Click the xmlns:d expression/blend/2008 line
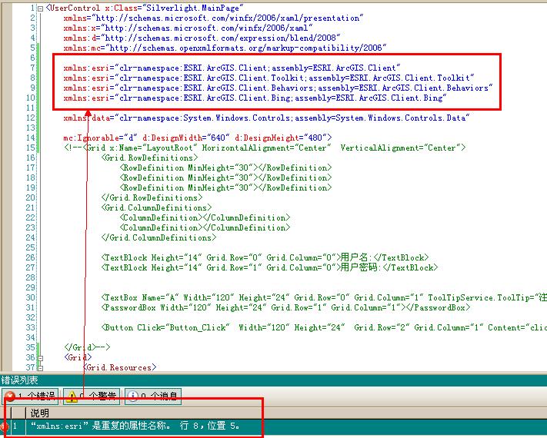 202,38
